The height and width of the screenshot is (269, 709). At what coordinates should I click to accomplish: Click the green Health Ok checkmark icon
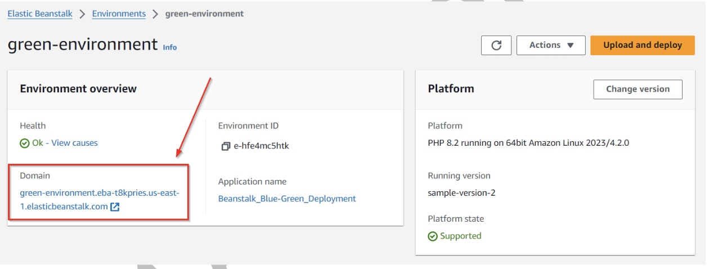[x=25, y=144]
